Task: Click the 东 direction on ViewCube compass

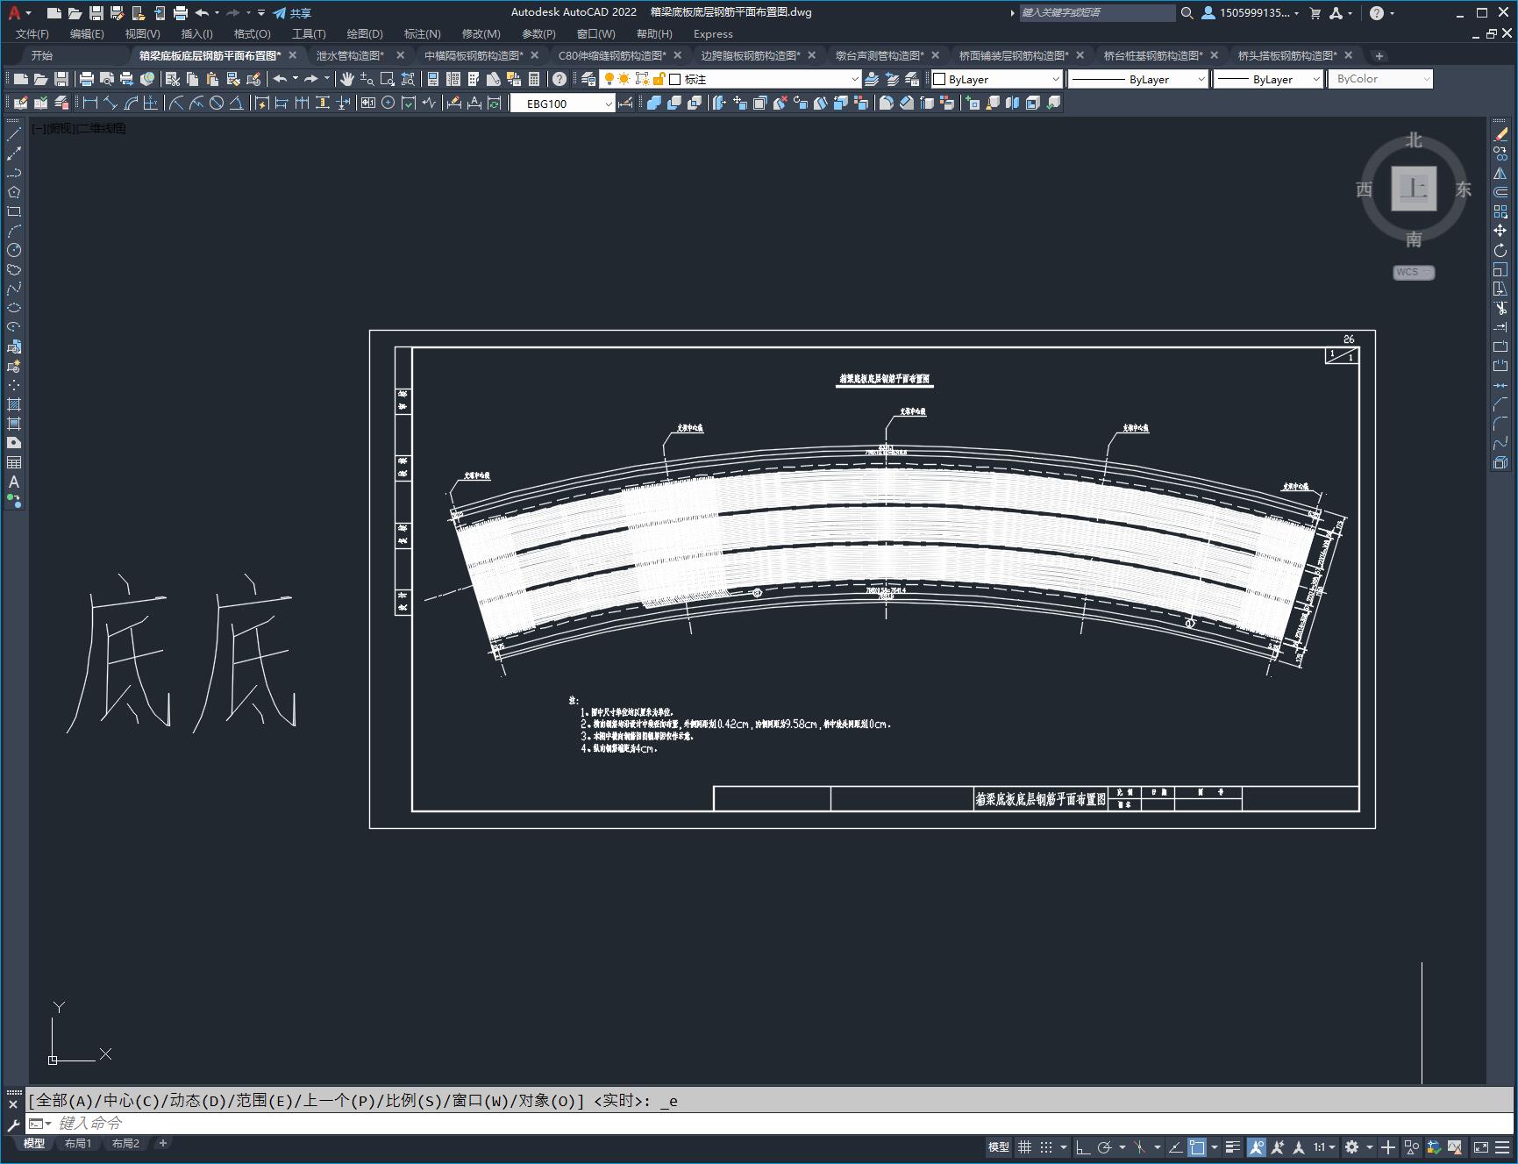Action: [x=1463, y=189]
